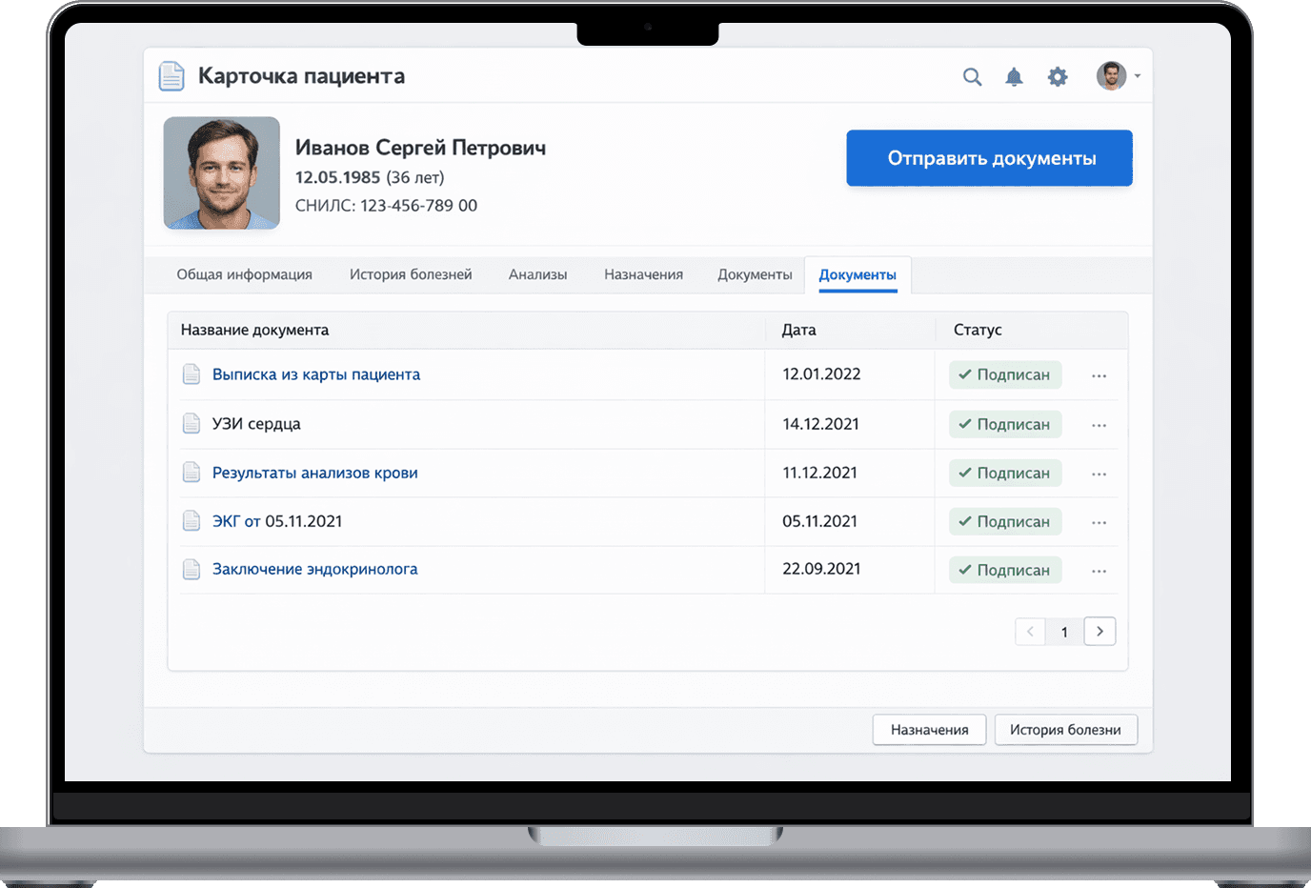Go to next page with right chevron
Image resolution: width=1311 pixels, height=888 pixels.
[x=1099, y=631]
